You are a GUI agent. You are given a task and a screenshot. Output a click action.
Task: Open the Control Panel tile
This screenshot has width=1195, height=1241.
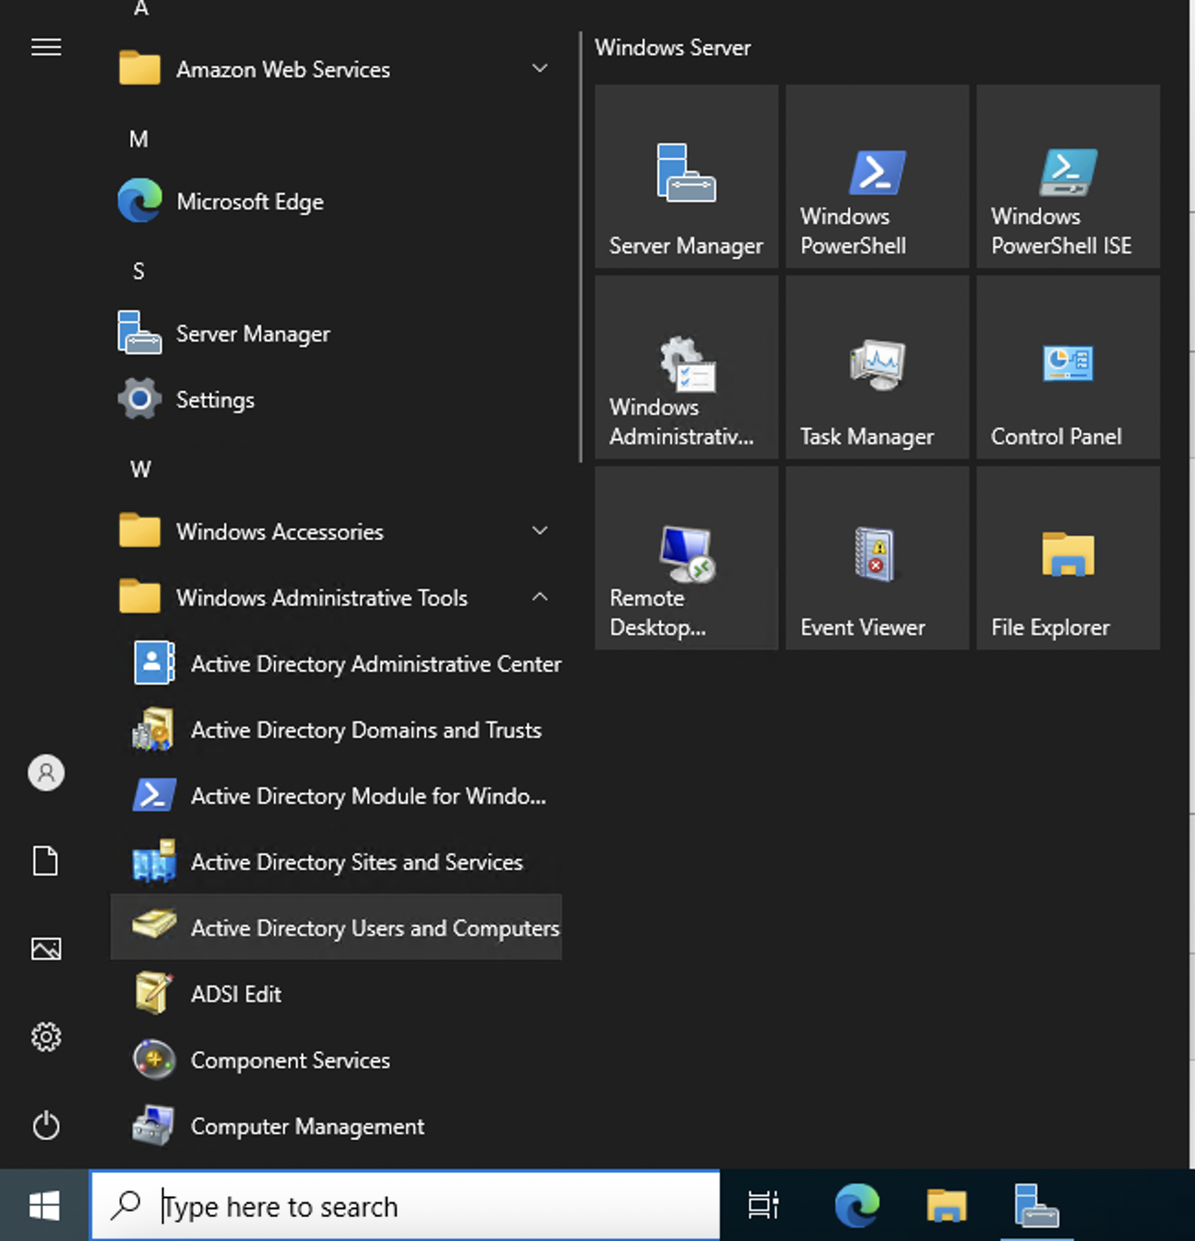[1068, 367]
